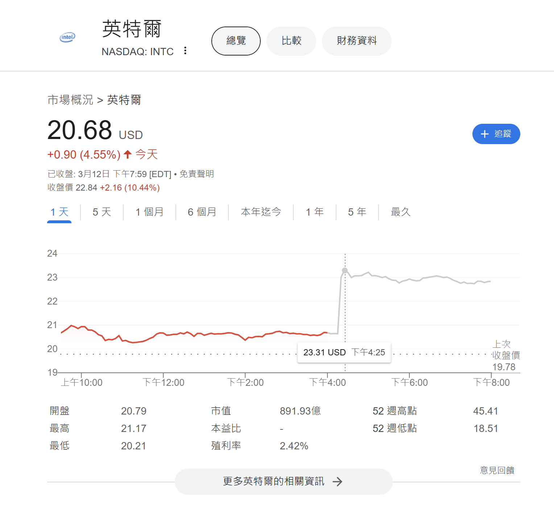Viewport: 554px width, 506px height.
Task: Show the 1 個月 chart range
Action: [149, 212]
